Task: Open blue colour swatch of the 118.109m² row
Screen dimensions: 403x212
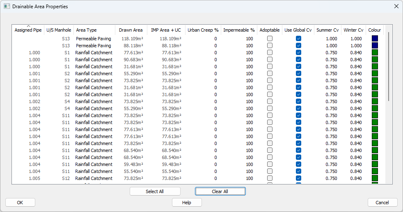Action: (375, 39)
